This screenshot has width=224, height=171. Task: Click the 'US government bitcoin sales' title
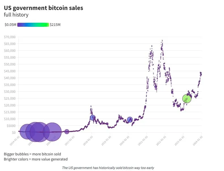tap(43, 8)
